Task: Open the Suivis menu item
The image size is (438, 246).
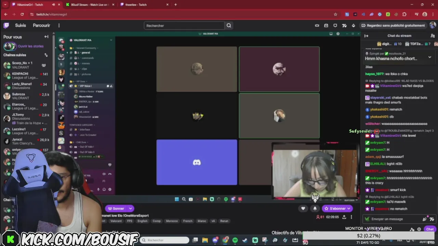Action: [x=21, y=25]
